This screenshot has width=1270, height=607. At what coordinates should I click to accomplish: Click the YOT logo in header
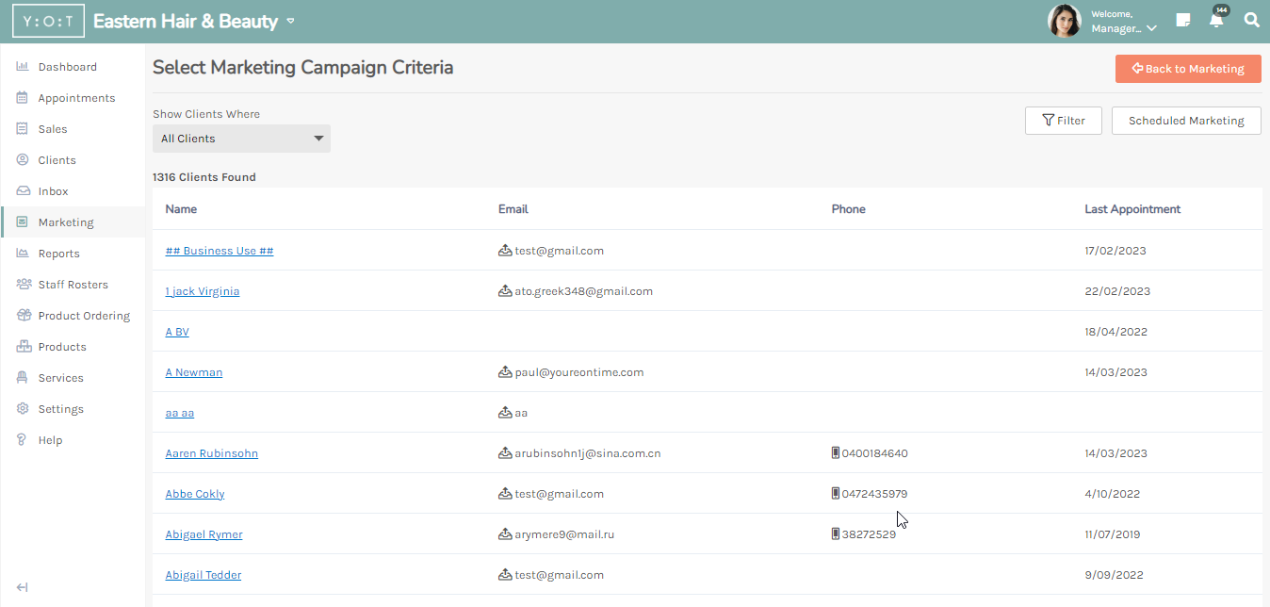[x=48, y=21]
